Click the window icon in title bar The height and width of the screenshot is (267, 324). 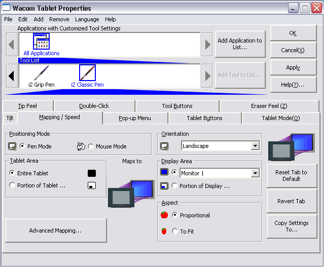(6, 8)
